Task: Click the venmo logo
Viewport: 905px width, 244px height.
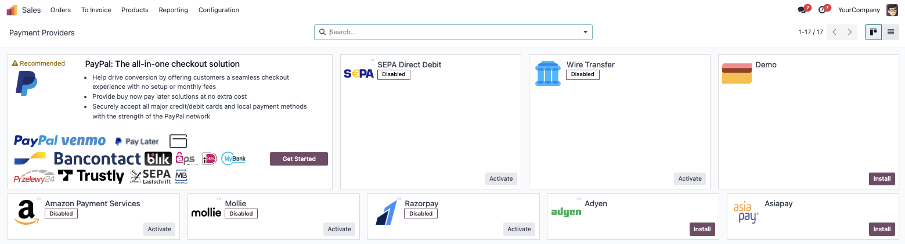Action: click(84, 141)
